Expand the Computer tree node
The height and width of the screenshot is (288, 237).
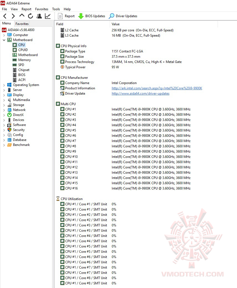tap(4, 35)
